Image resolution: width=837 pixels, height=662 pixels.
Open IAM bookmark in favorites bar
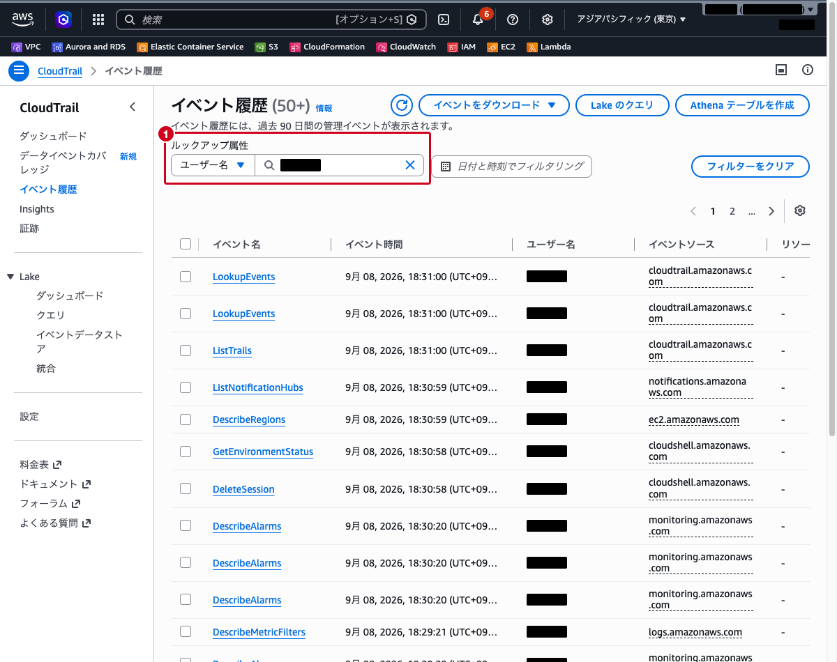(462, 47)
